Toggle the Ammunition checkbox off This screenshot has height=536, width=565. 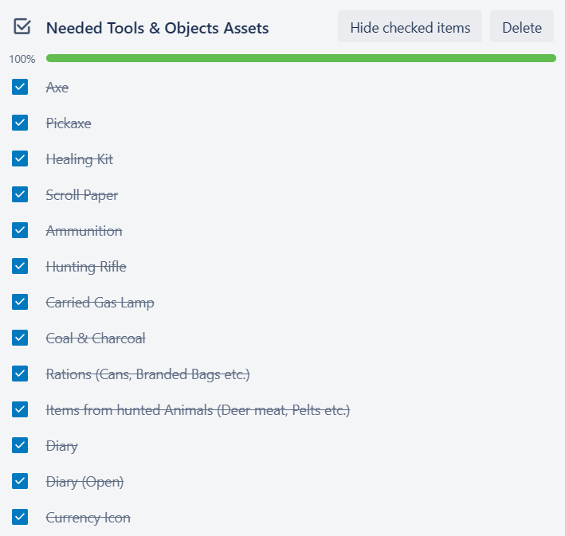coord(20,230)
